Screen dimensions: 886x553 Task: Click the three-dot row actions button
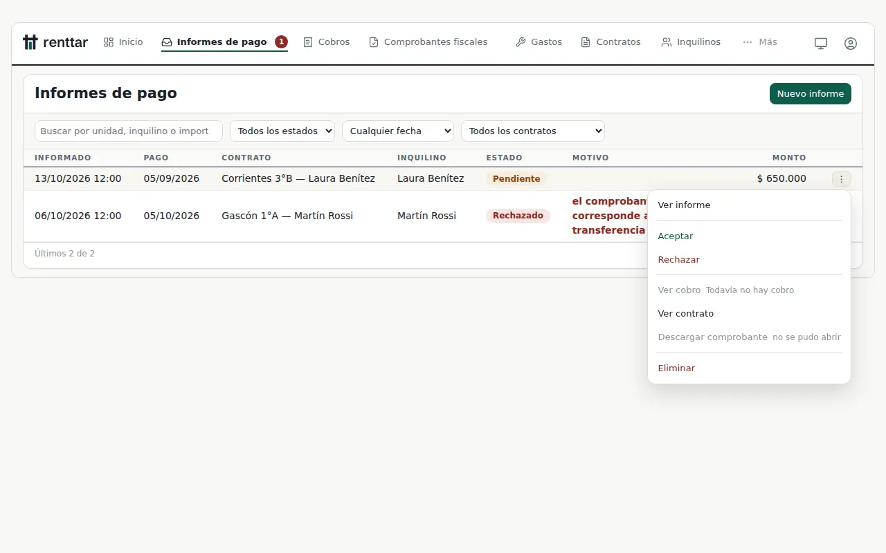click(841, 179)
